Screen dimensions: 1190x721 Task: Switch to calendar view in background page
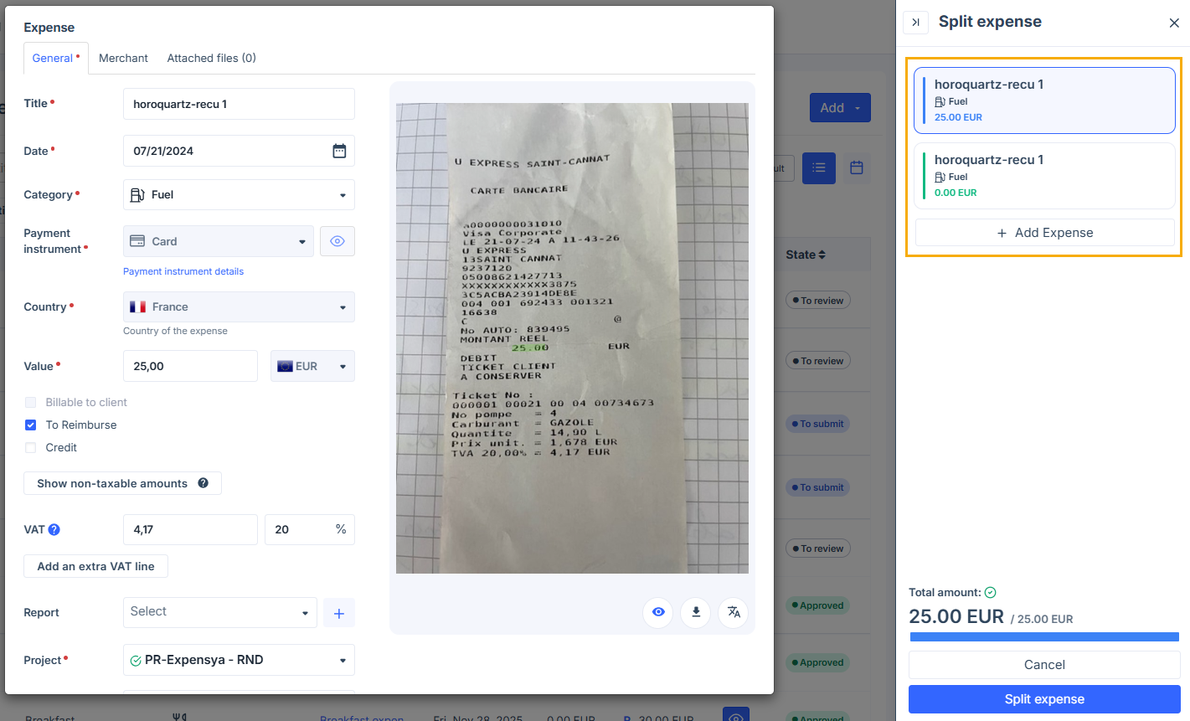[x=857, y=168]
